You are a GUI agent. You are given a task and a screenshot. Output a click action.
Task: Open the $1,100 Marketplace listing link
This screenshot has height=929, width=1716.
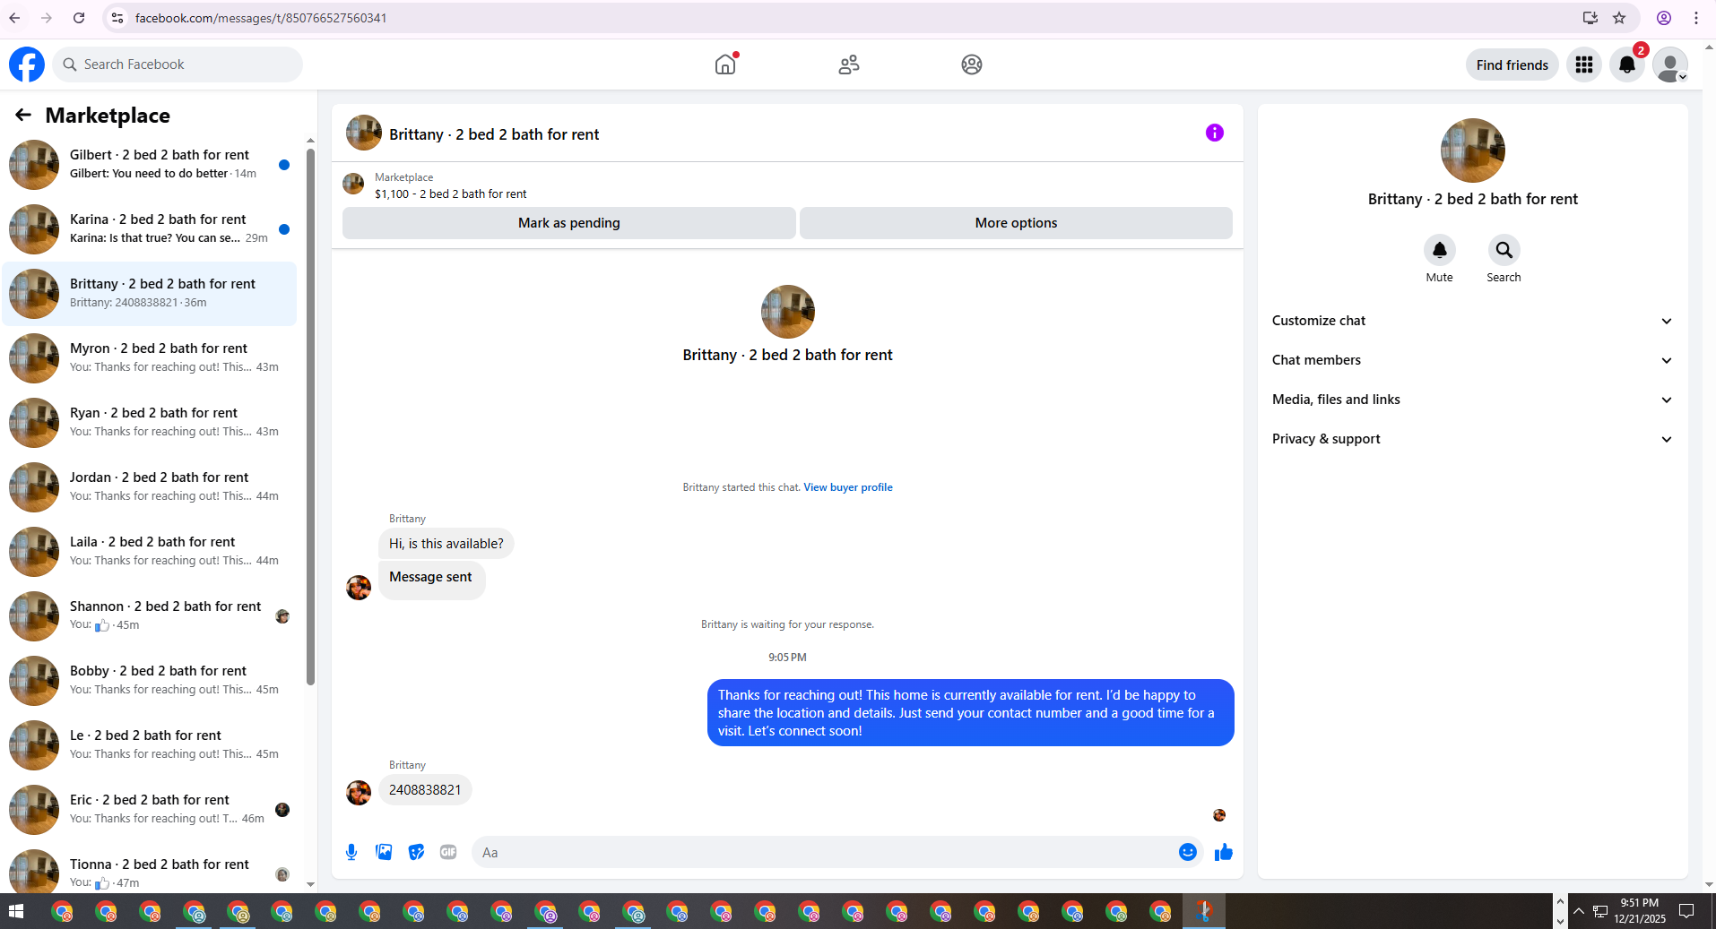click(x=450, y=194)
